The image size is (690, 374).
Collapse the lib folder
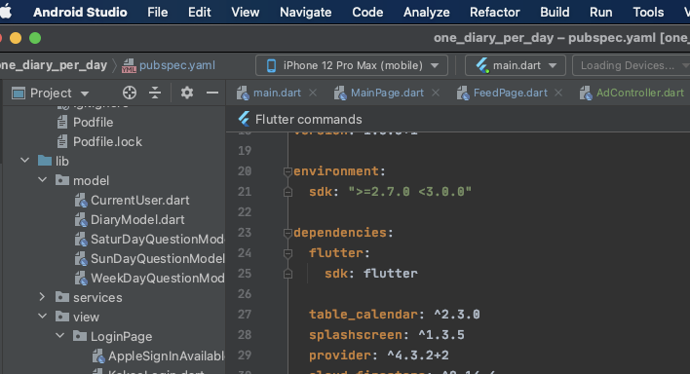[25, 161]
